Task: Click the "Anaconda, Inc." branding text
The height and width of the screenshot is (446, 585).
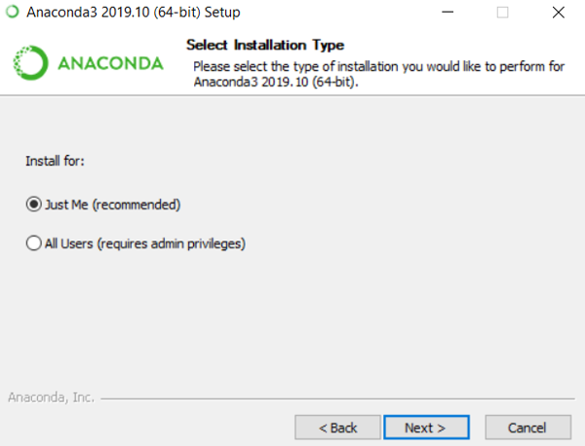Action: 49,397
